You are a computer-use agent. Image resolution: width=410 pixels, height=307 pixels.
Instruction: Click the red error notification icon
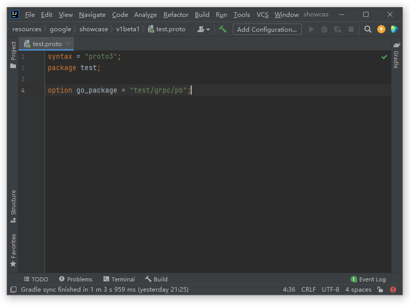[x=393, y=289]
